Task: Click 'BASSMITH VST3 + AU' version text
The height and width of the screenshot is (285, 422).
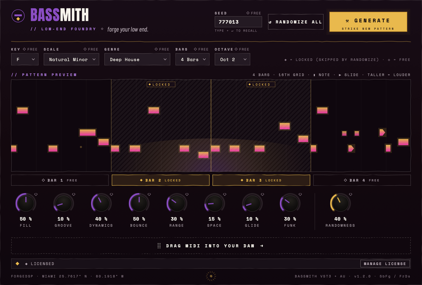Action: pos(320,276)
